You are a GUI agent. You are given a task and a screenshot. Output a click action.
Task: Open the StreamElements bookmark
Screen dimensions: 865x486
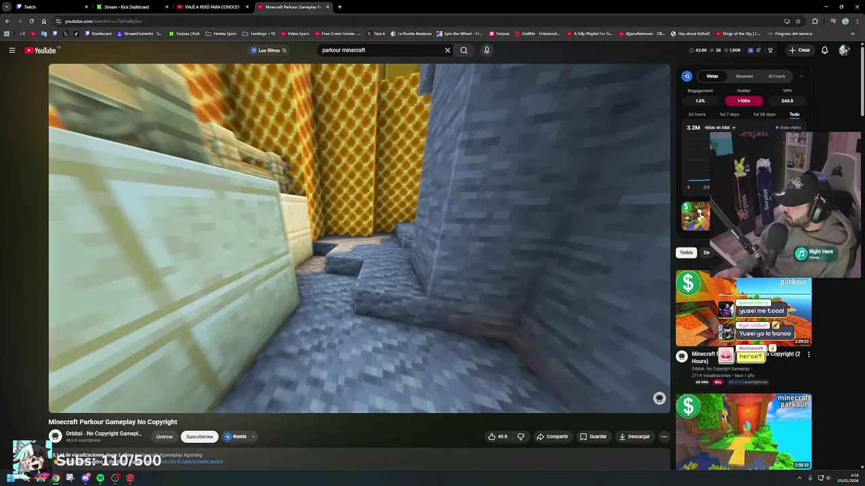pyautogui.click(x=140, y=34)
